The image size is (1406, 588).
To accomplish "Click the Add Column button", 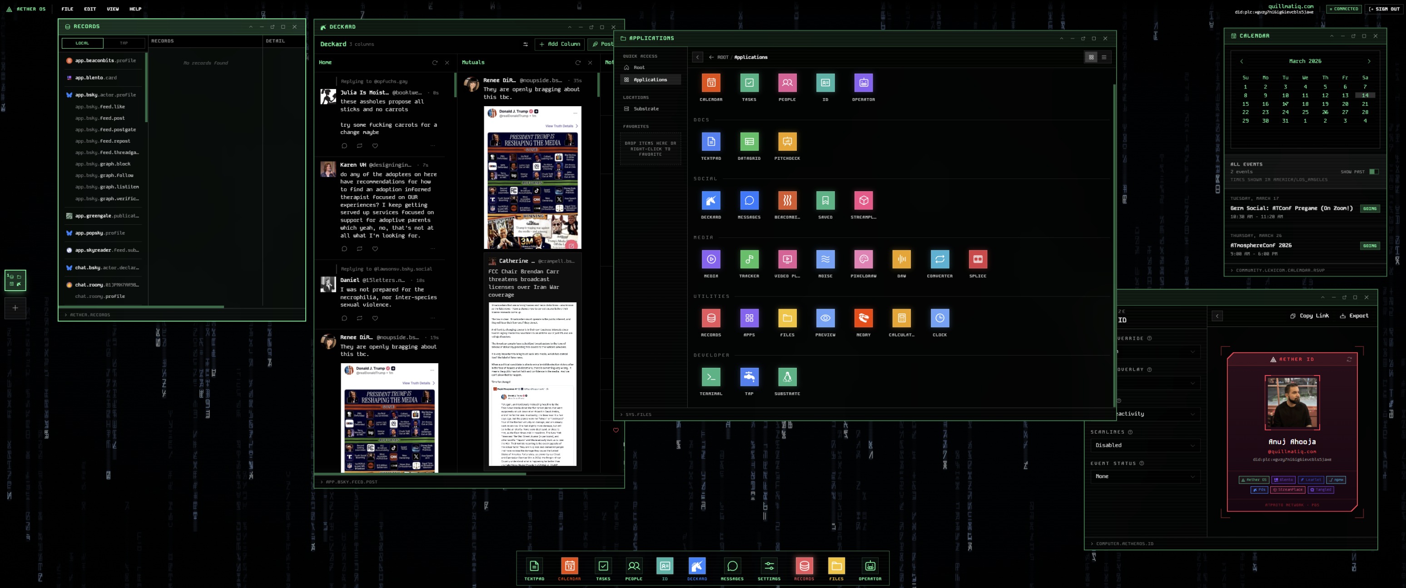I will [560, 44].
